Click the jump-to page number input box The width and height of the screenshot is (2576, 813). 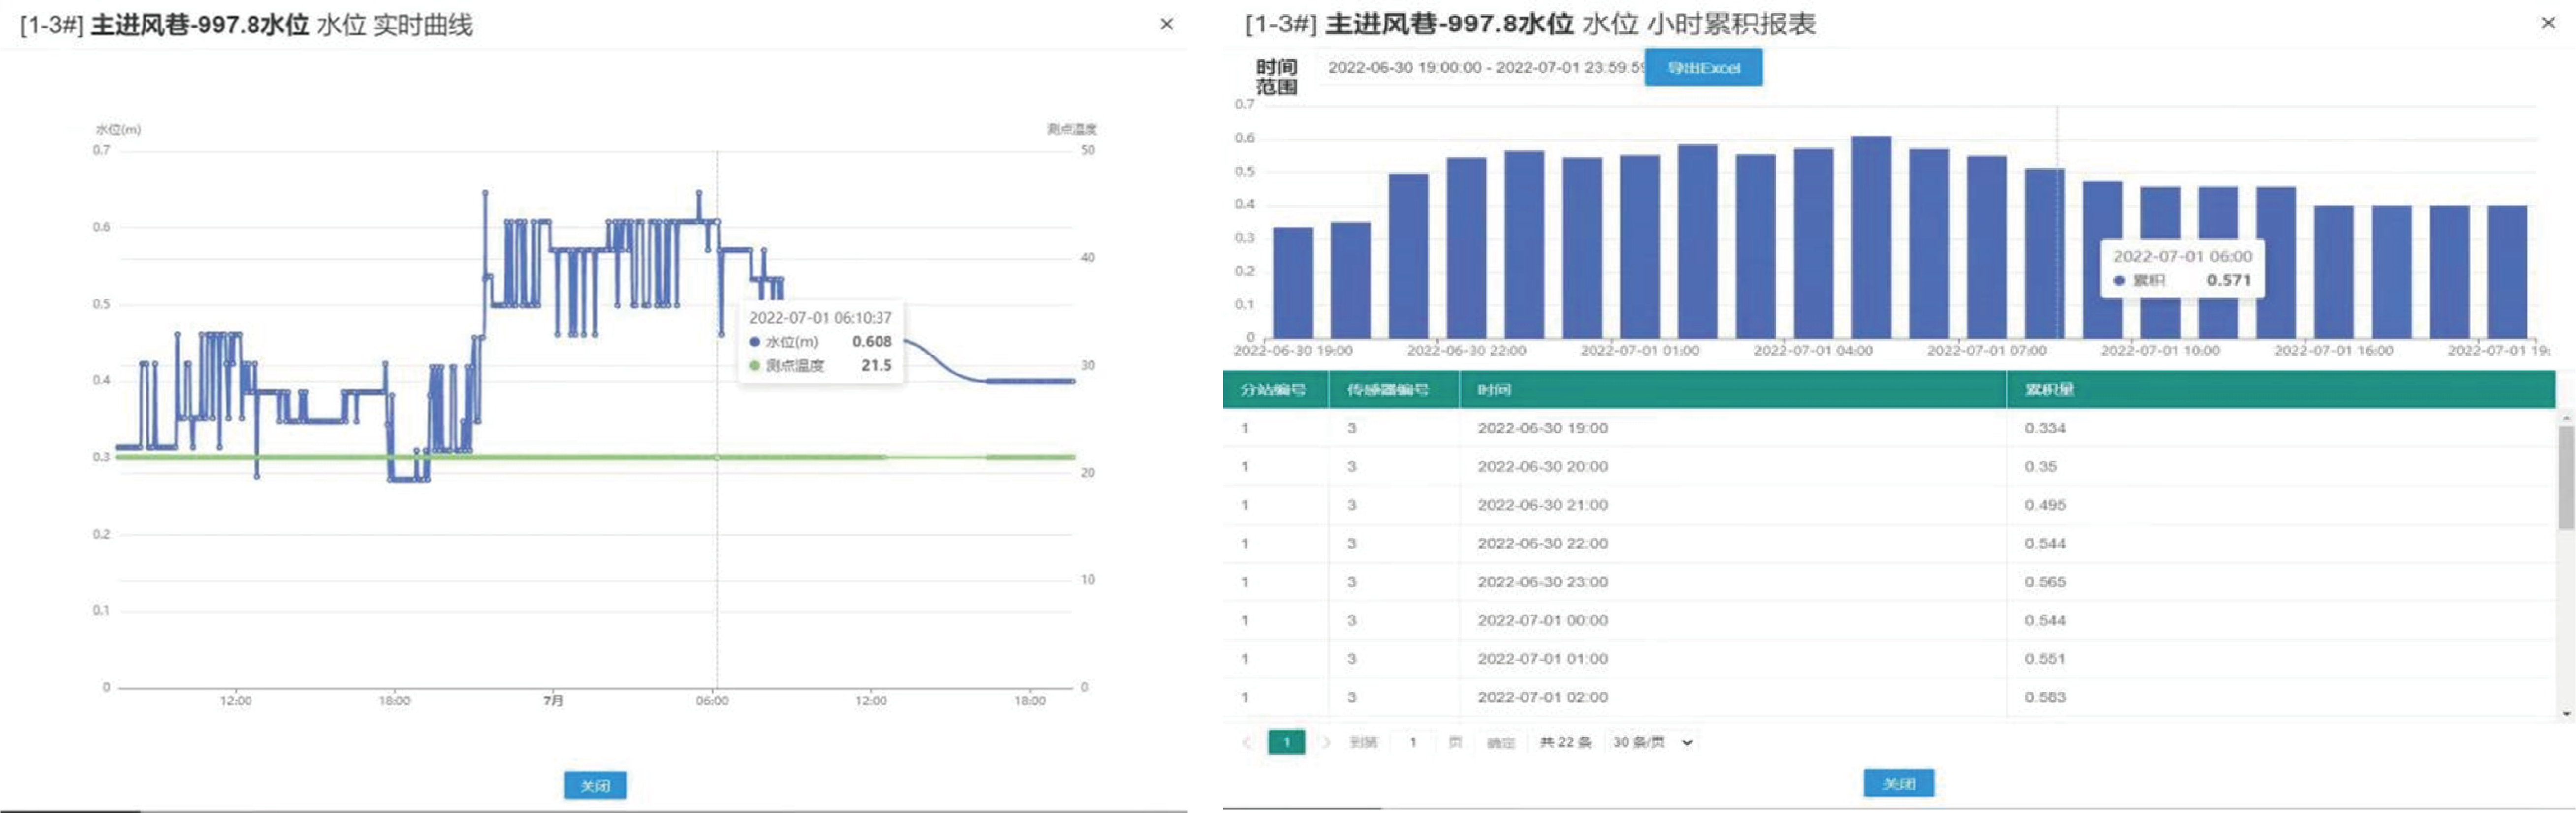tap(1413, 742)
